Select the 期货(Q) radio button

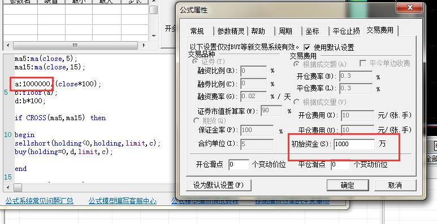pyautogui.click(x=197, y=121)
